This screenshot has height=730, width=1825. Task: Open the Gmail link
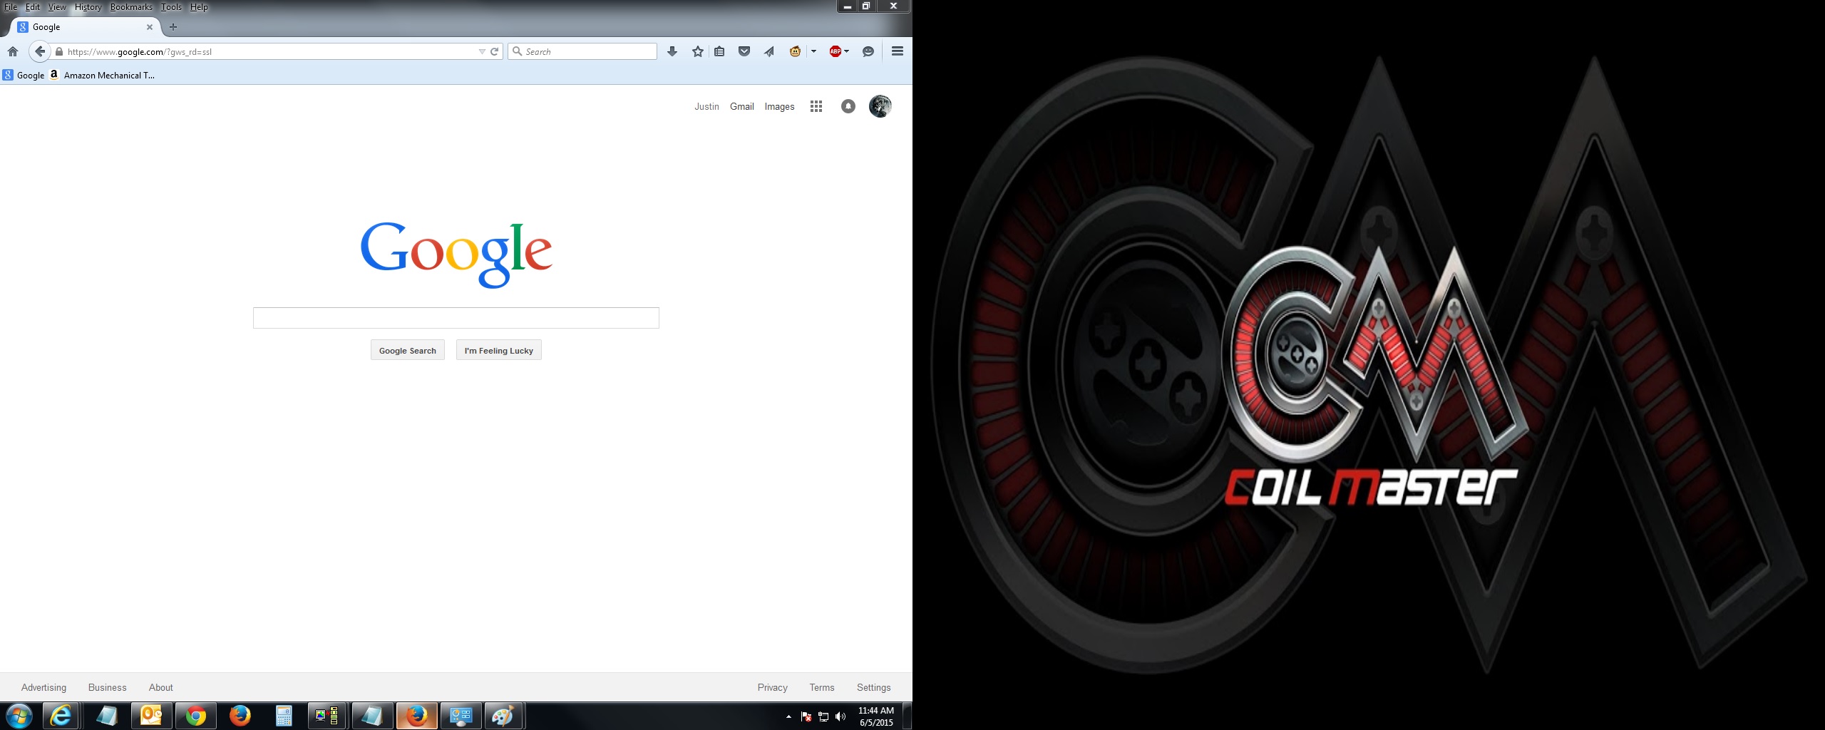(742, 106)
